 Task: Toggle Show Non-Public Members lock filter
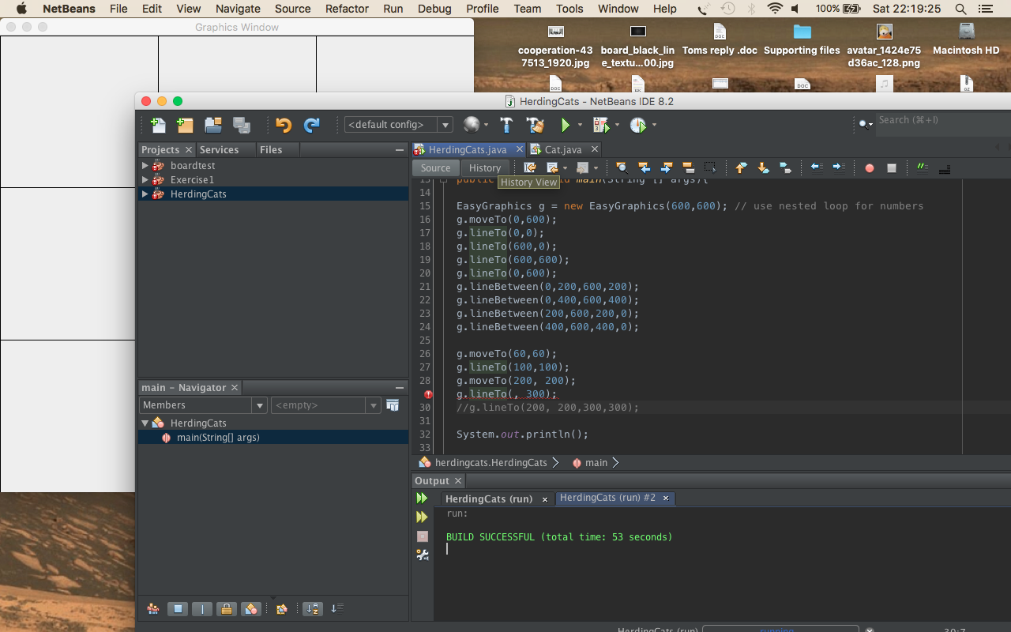coord(227,609)
